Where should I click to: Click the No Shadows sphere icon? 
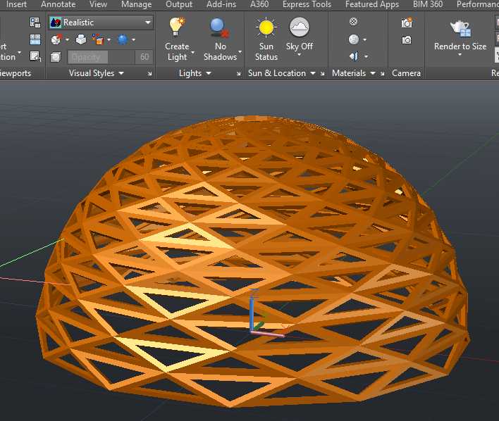219,28
